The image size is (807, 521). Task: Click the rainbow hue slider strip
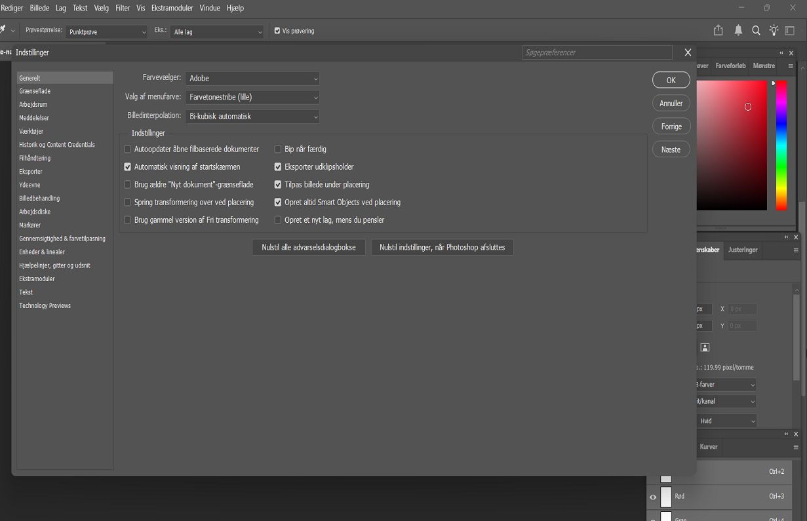(x=781, y=145)
